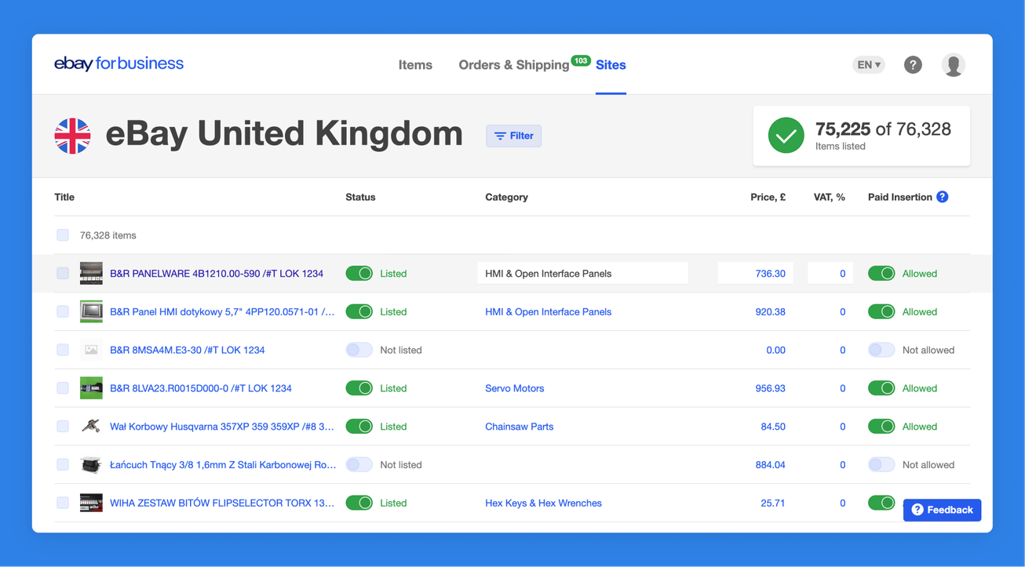
Task: Click the green items-listed checkmark icon
Action: coord(786,136)
